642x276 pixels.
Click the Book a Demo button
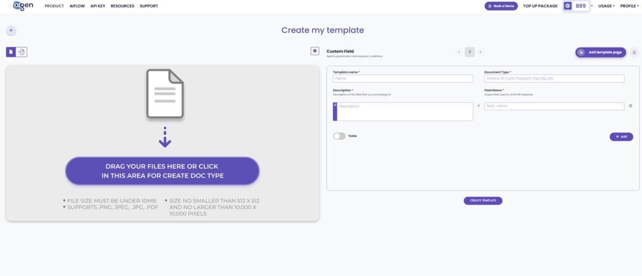click(x=501, y=6)
